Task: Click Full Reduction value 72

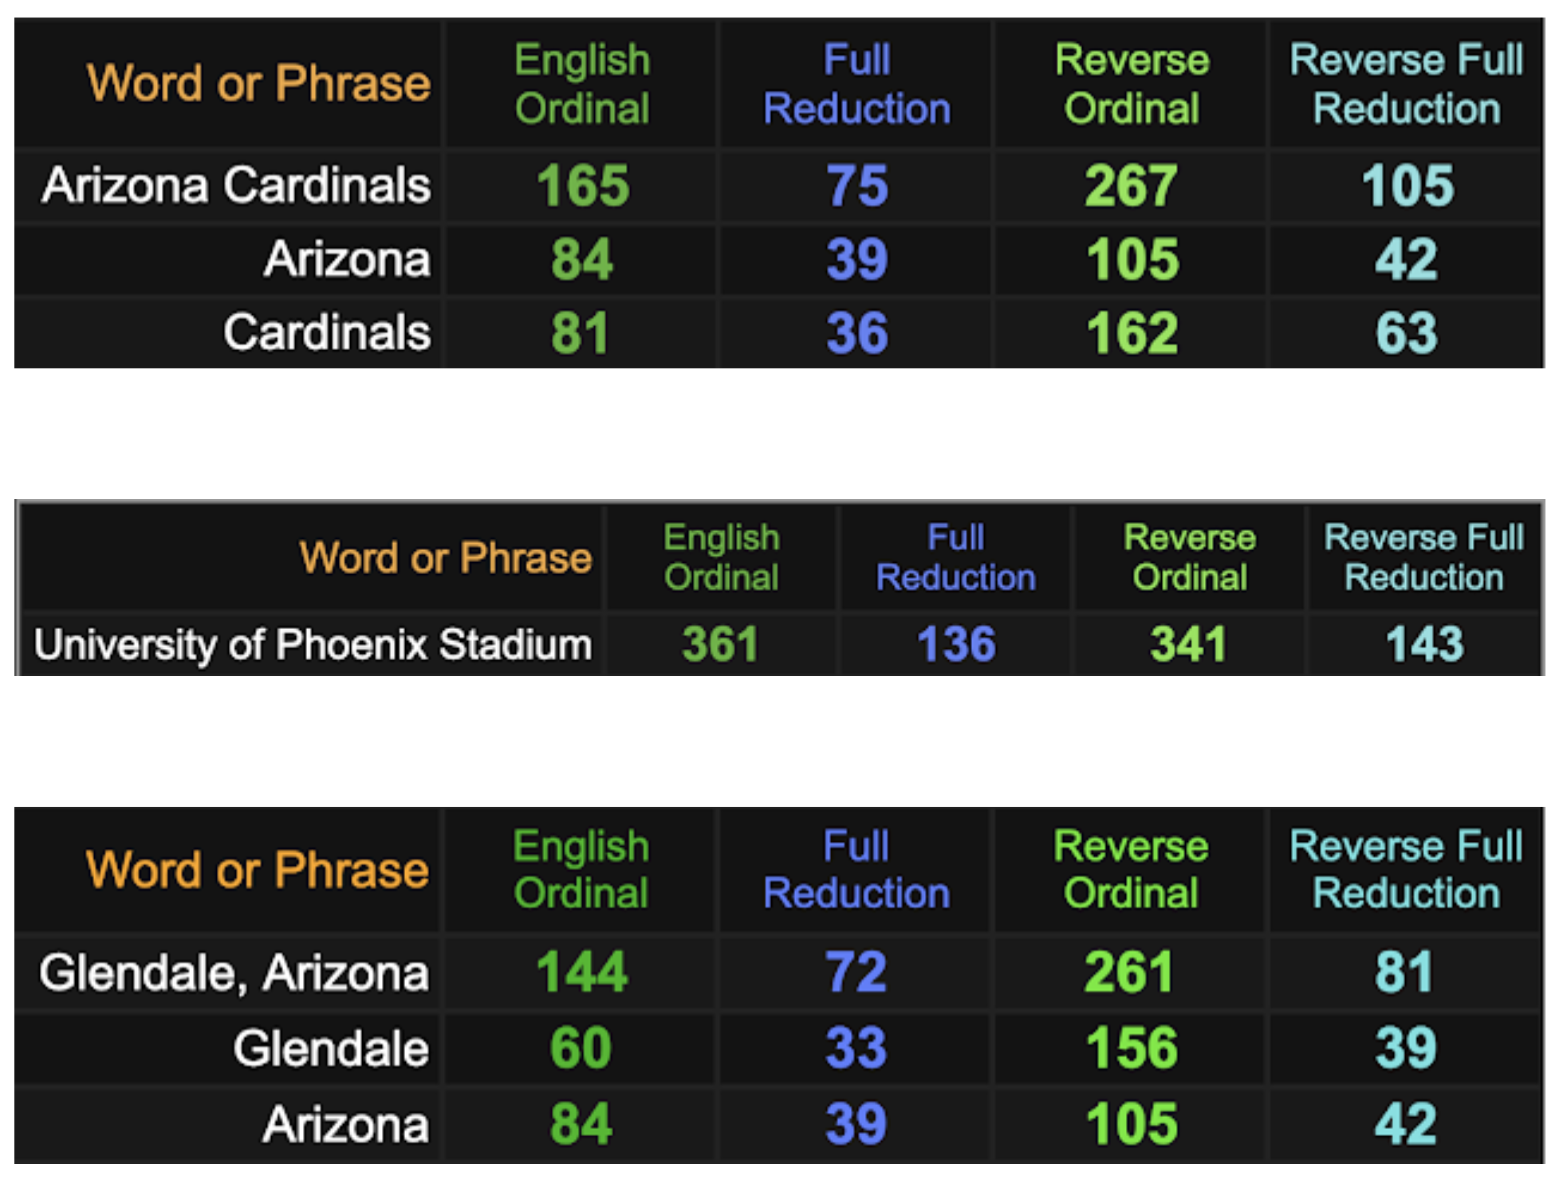Action: coord(856,972)
